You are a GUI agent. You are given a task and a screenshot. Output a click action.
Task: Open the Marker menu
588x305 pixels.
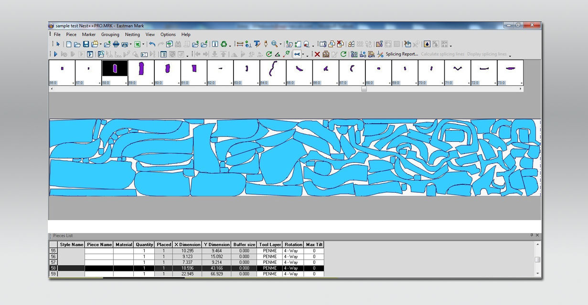[x=88, y=34]
